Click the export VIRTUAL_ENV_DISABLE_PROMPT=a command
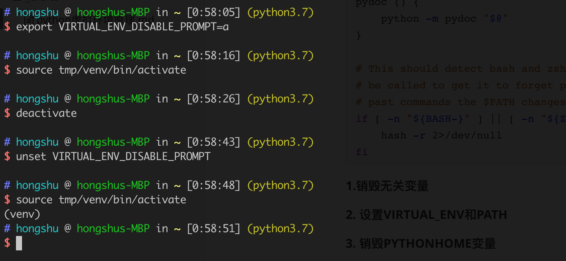The width and height of the screenshot is (566, 261). [x=122, y=27]
